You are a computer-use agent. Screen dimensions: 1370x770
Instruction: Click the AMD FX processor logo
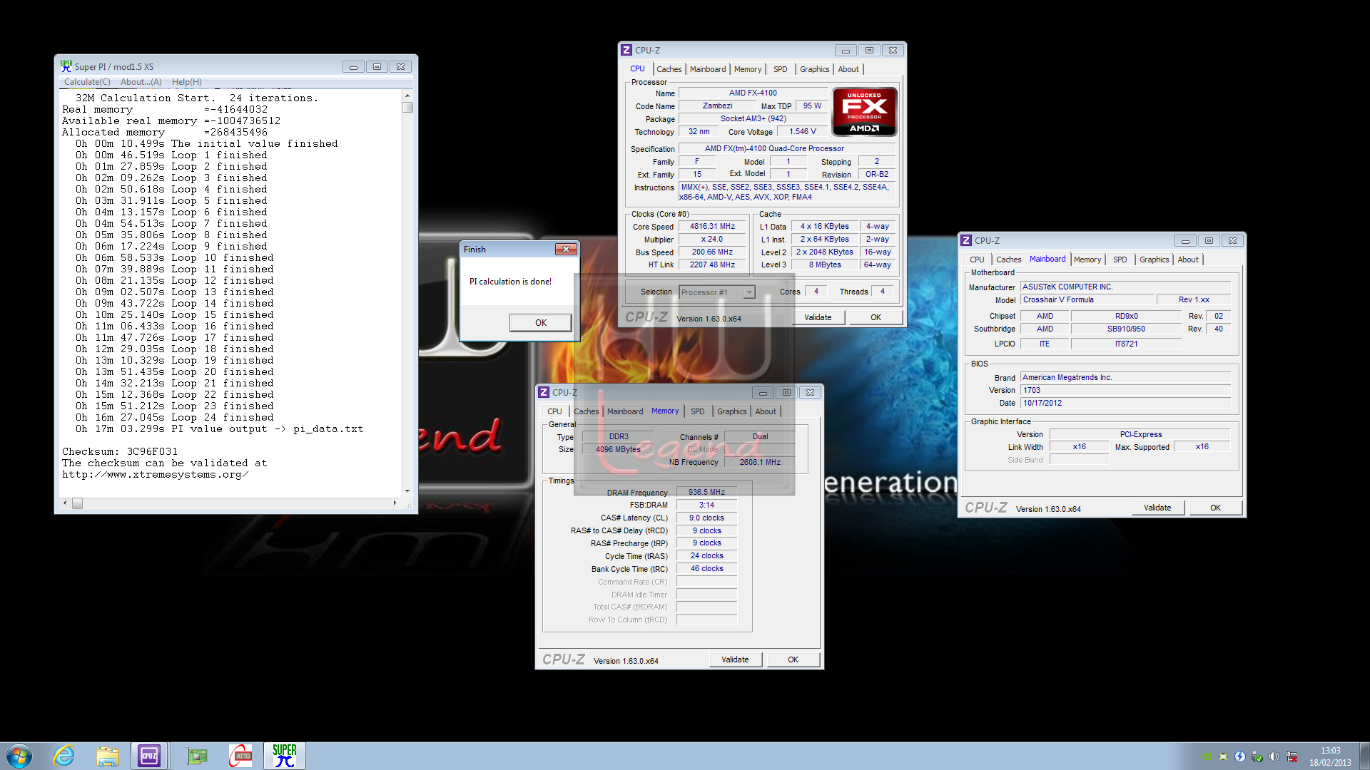[x=864, y=112]
